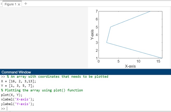Click the Y-axis label on the plot
171x112 pixels.
click(92, 35)
